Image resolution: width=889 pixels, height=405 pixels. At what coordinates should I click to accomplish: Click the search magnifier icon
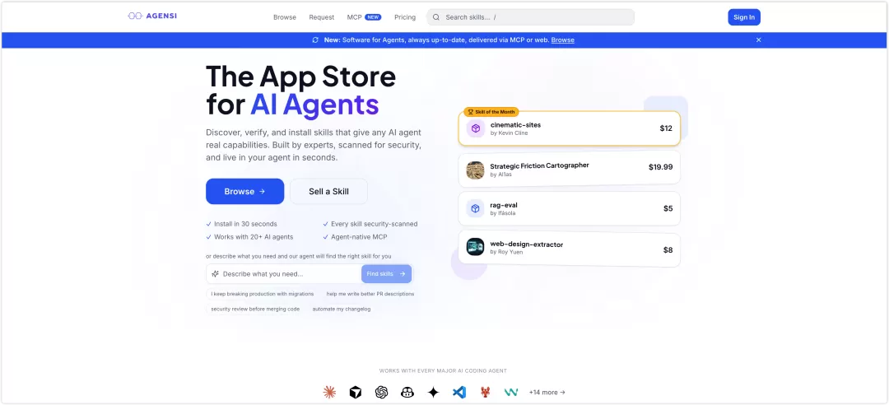[436, 17]
